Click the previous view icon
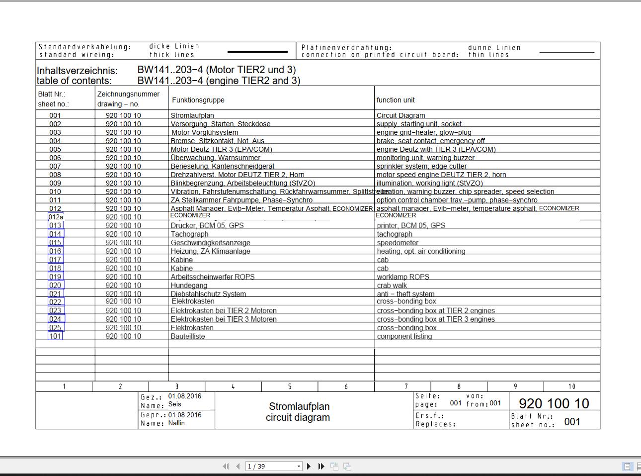This screenshot has width=641, height=476. [x=334, y=467]
